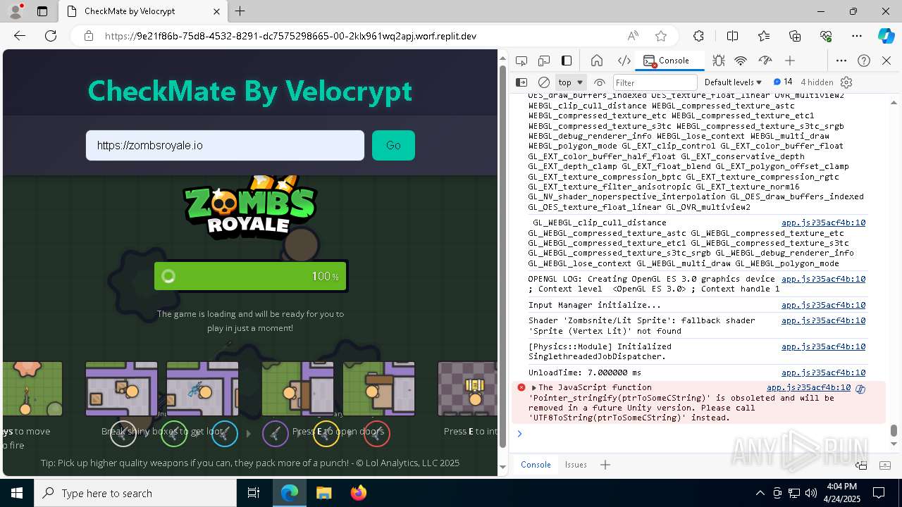The image size is (902, 507).
Task: Select the white-ring weapon rarity icon
Action: coord(123,434)
